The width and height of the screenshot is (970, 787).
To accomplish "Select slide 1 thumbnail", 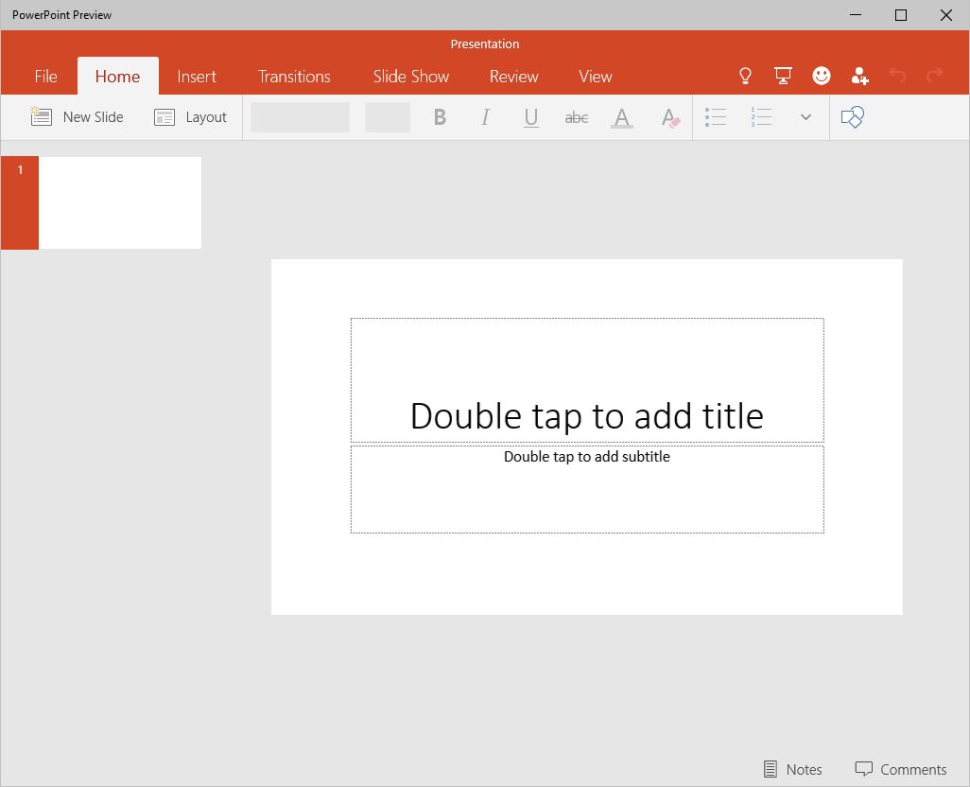I will pos(119,202).
